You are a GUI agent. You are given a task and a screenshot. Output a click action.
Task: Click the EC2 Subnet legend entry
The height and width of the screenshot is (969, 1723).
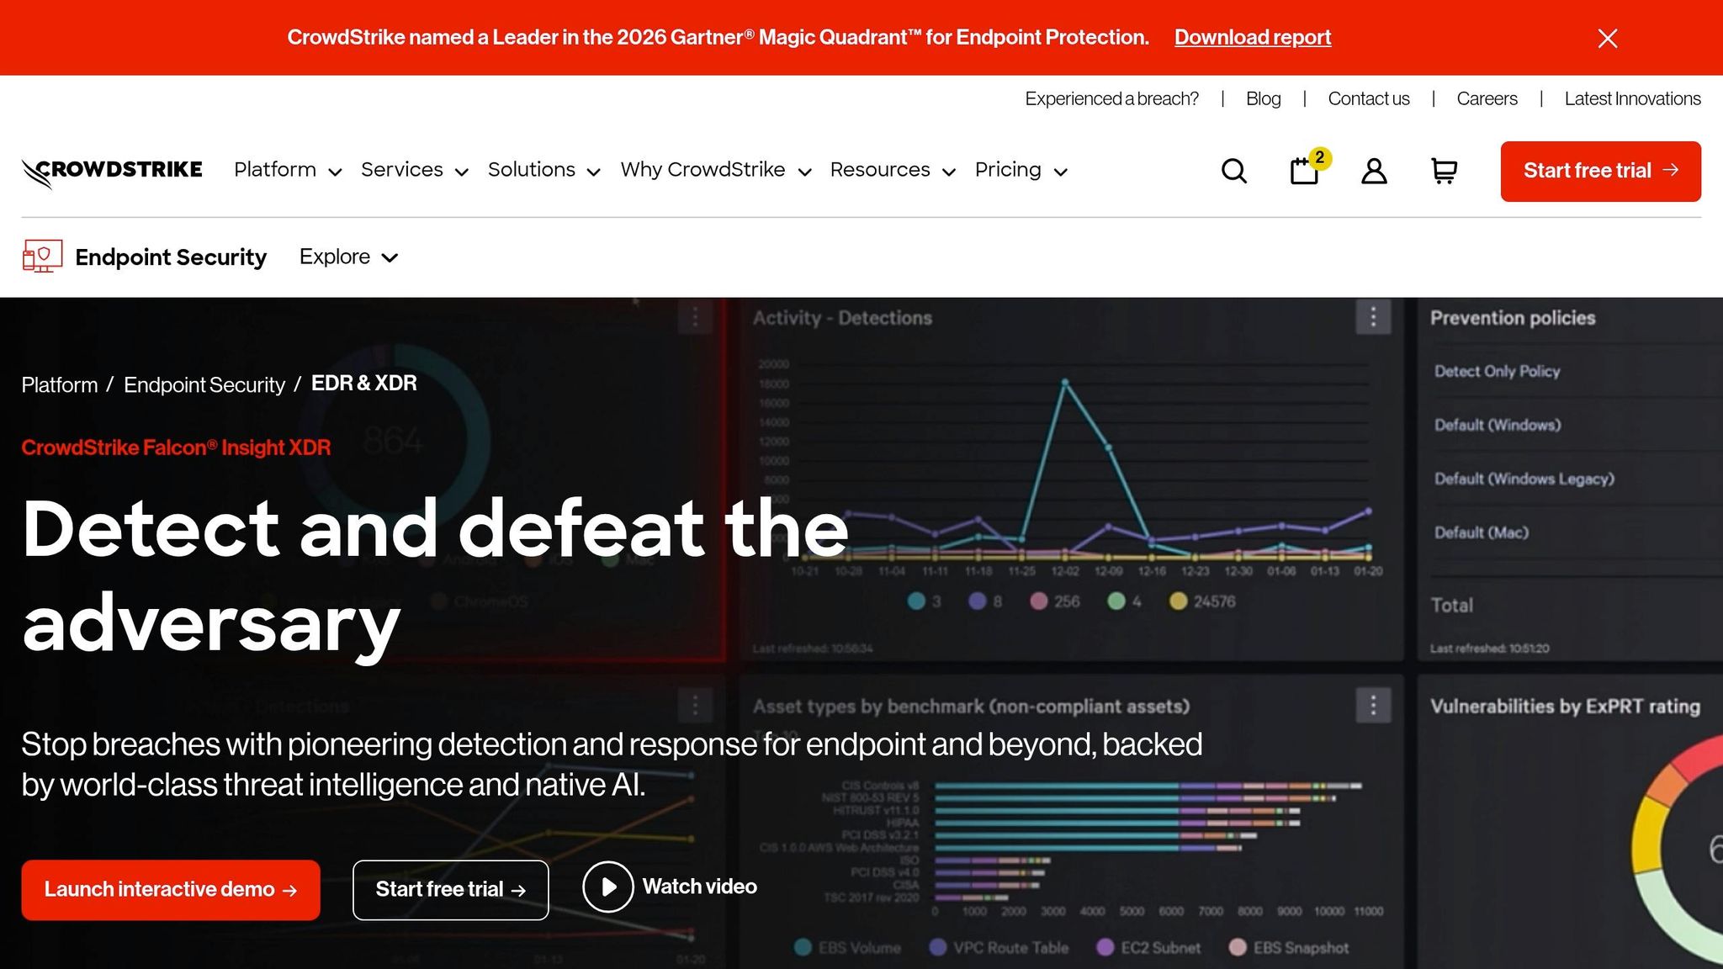[1148, 948]
